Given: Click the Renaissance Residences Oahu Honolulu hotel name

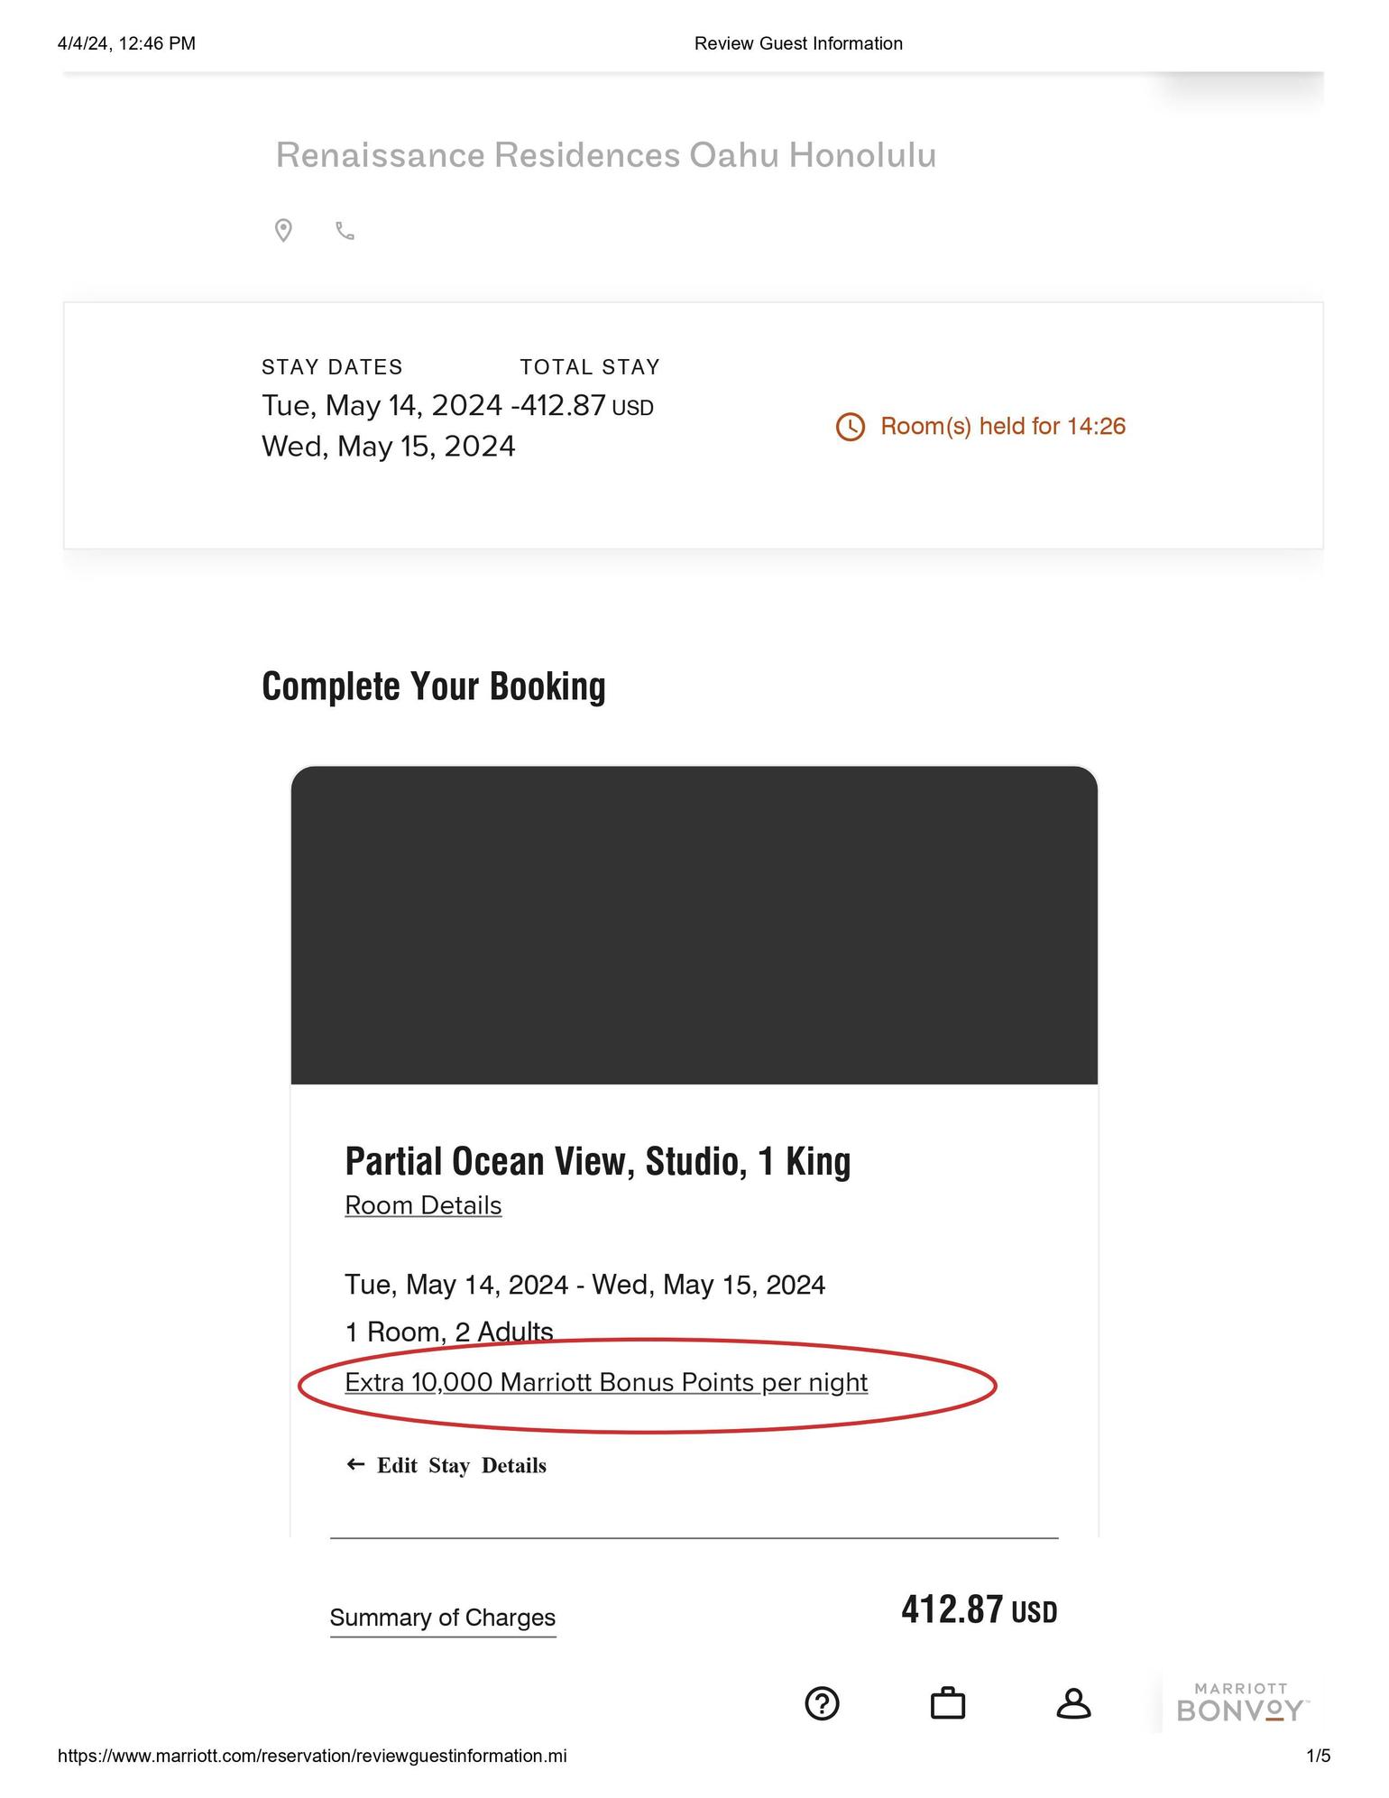Looking at the screenshot, I should click(606, 155).
